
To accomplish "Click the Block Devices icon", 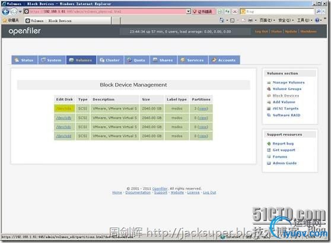I will tap(269, 95).
